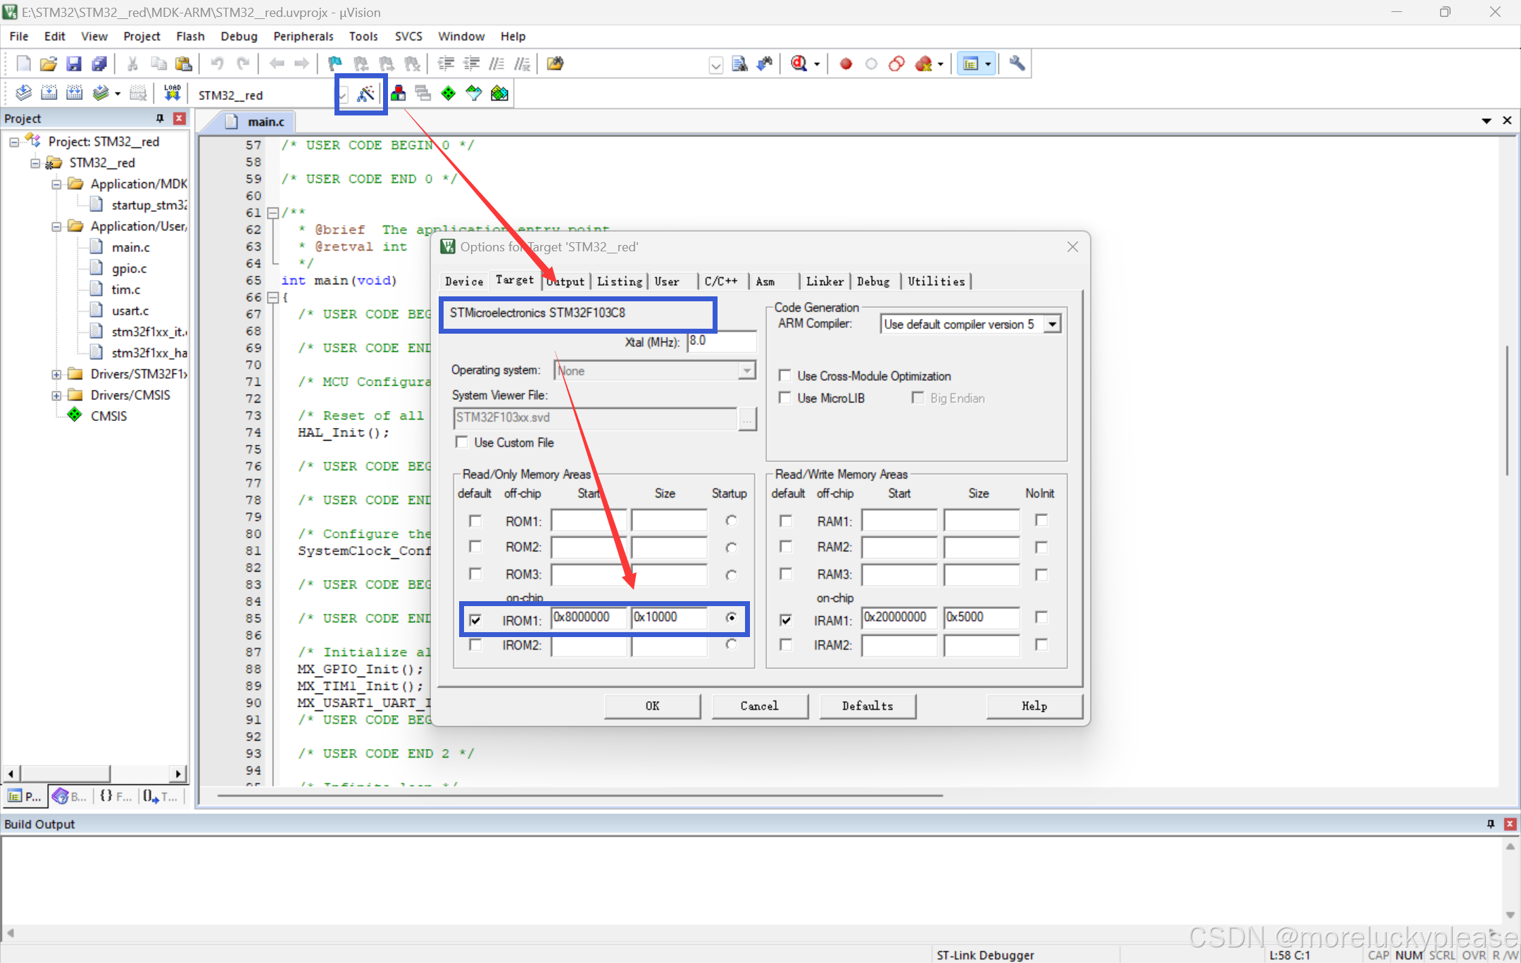
Task: Expand the Drivers/CMSIS folder in tree
Action: pos(56,396)
